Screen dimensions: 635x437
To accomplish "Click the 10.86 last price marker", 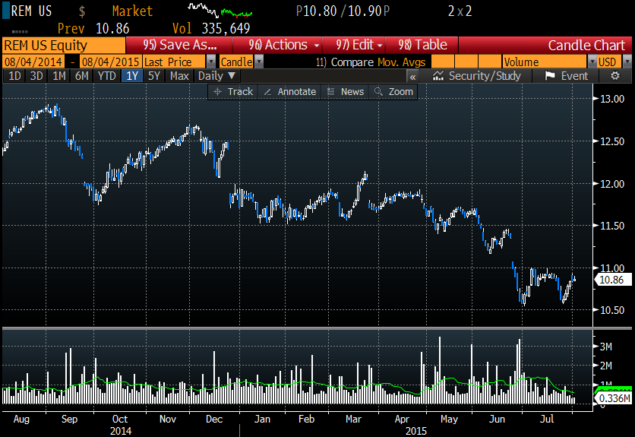I will point(612,280).
